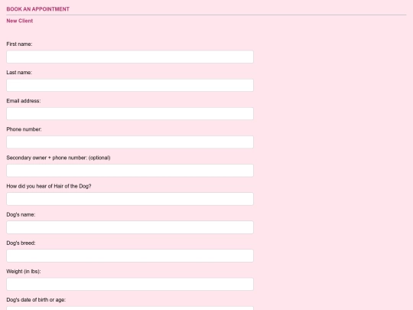Click the 'Dog's breed:' label

(x=21, y=243)
